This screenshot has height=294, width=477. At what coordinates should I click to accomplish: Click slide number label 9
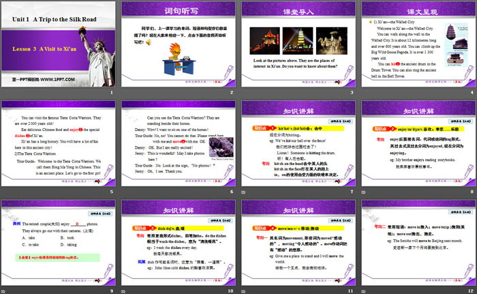tap(112, 291)
